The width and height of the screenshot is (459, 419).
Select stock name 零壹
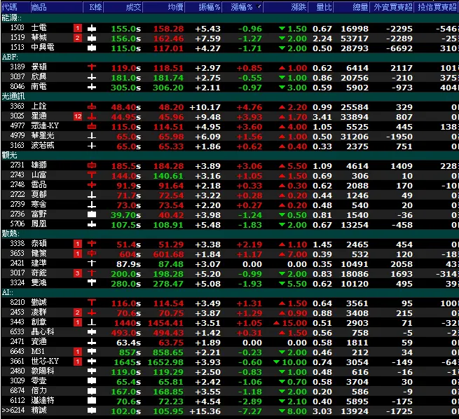[39, 380]
